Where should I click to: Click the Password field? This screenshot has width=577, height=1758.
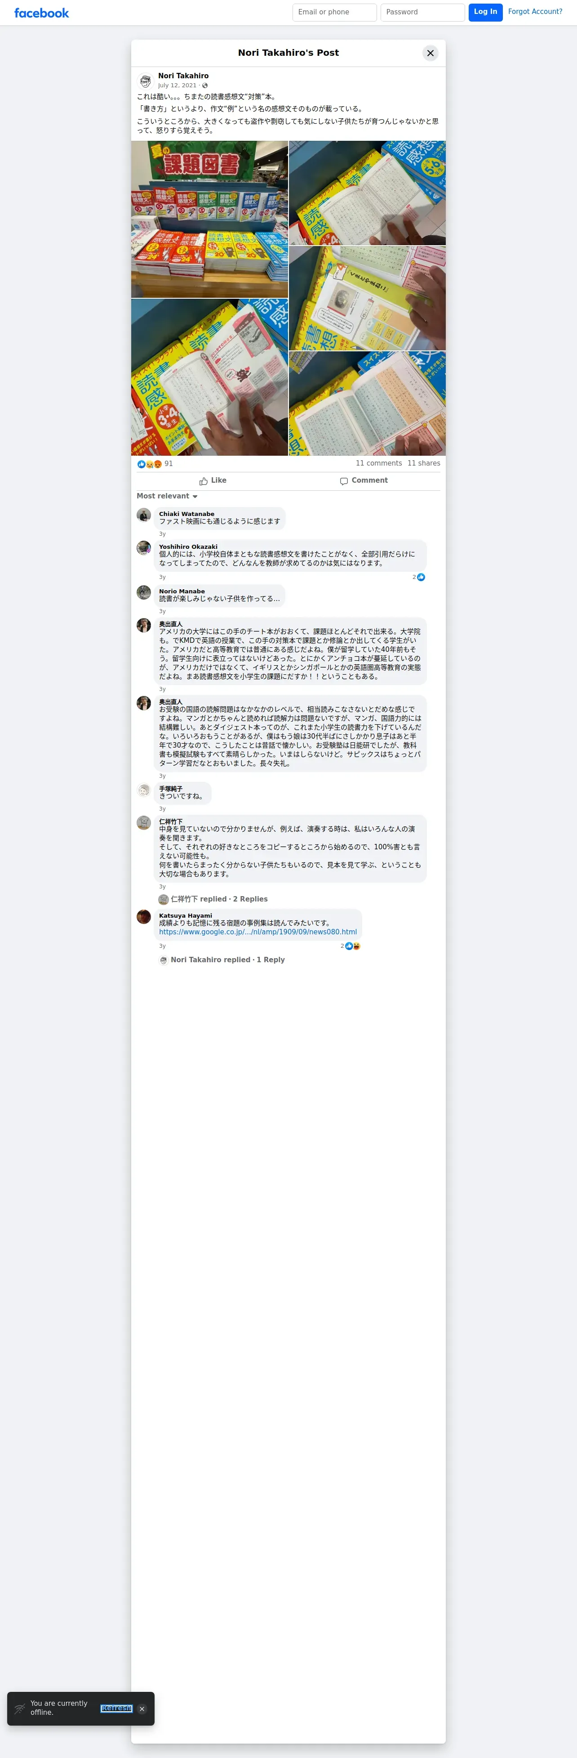423,12
